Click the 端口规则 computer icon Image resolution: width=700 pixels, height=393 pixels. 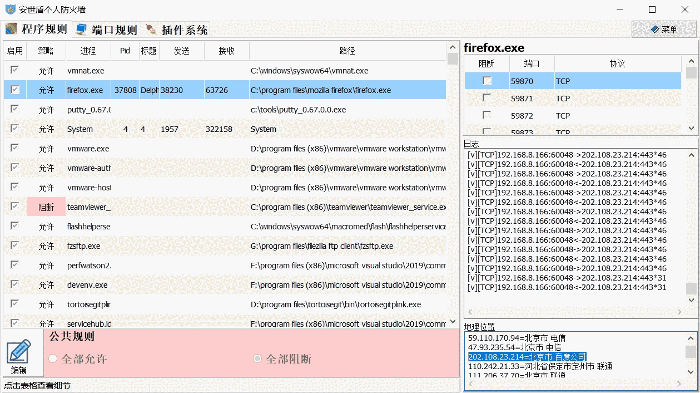coord(81,29)
